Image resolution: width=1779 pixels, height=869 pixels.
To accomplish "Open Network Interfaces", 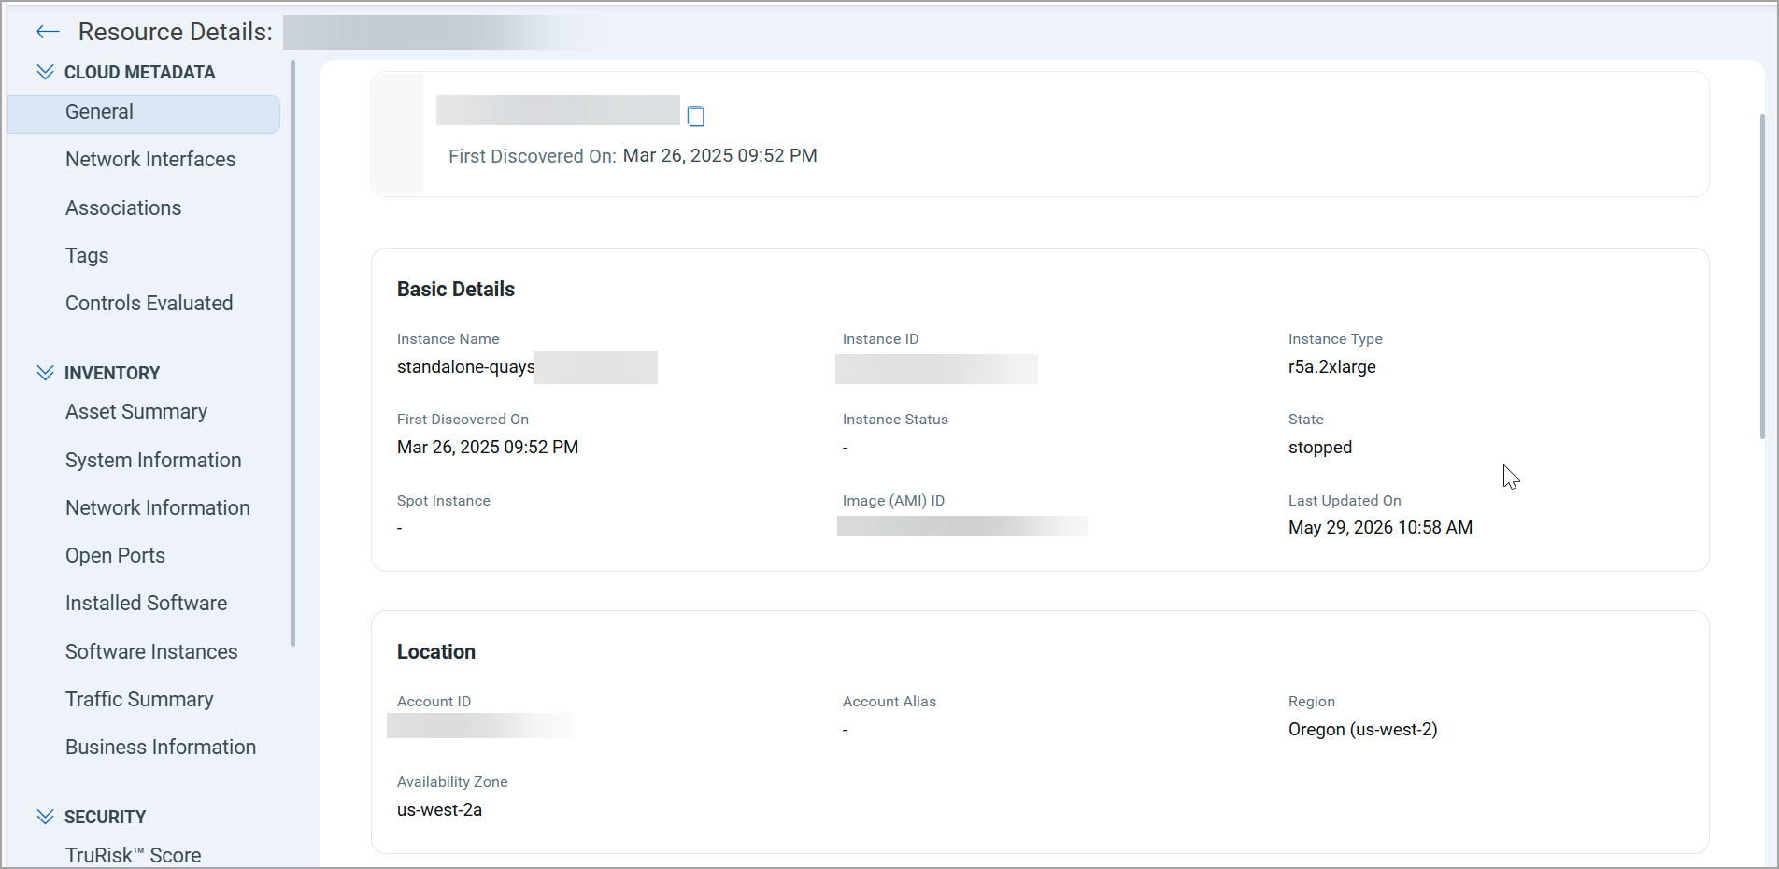I will [x=150, y=160].
